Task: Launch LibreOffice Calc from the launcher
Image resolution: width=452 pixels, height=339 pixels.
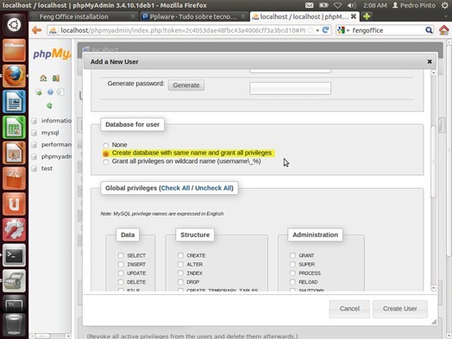Action: click(x=14, y=127)
